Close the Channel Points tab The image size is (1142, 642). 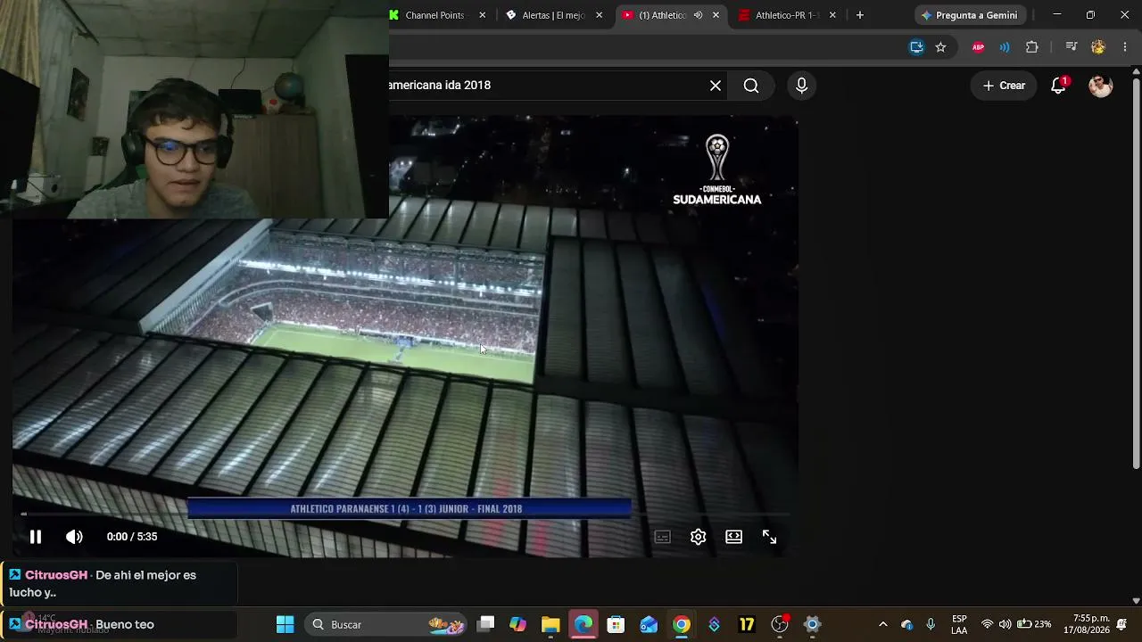(483, 15)
